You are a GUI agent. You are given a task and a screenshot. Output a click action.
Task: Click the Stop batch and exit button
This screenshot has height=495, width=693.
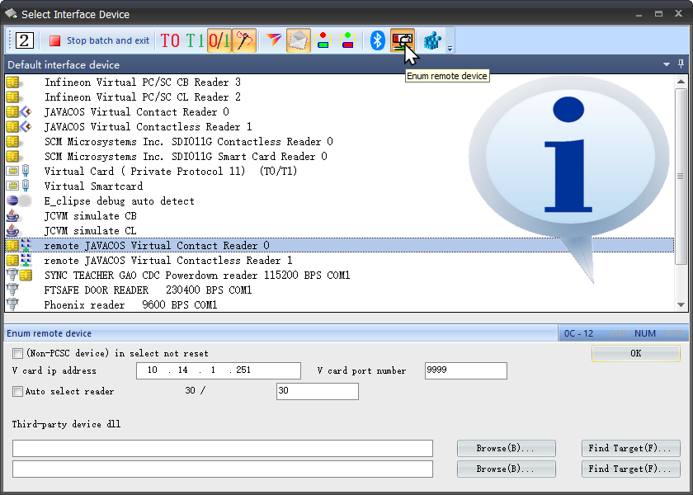tap(99, 40)
